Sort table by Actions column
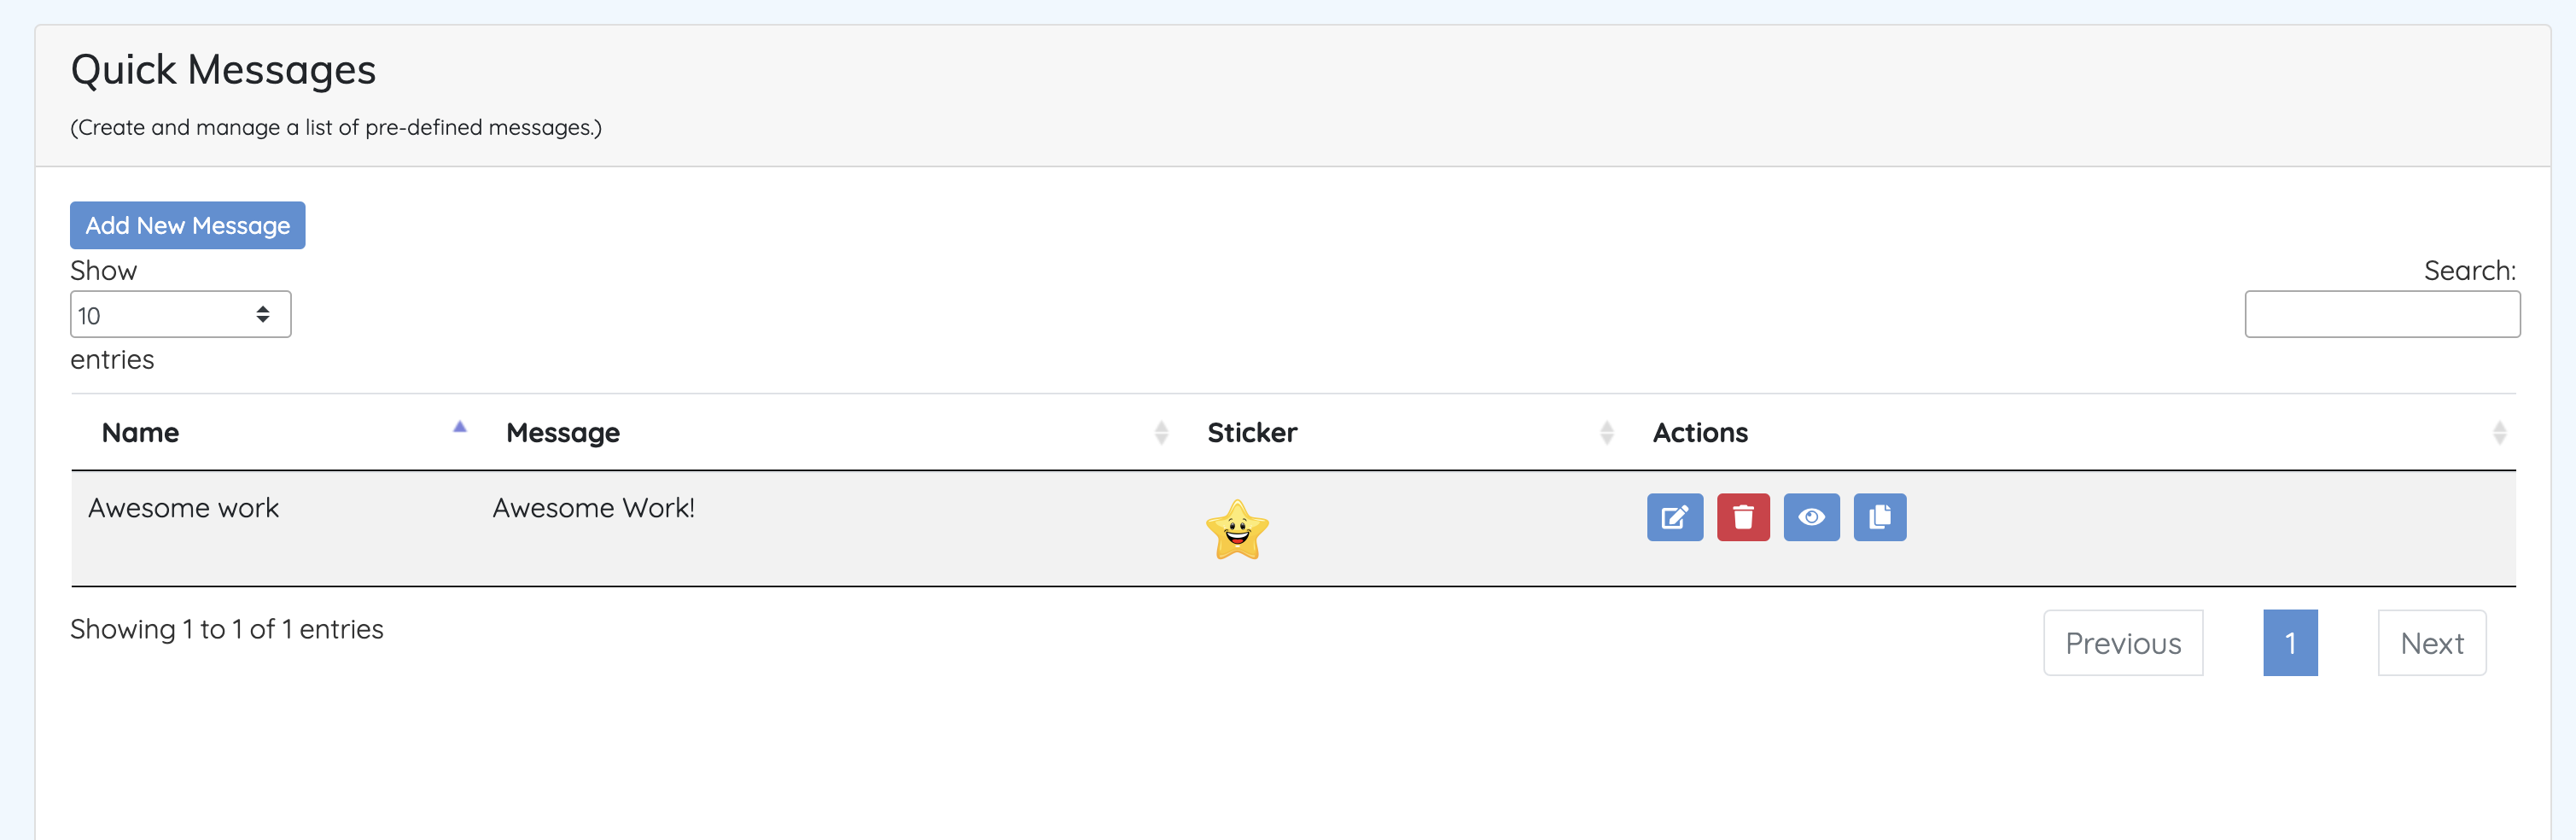The width and height of the screenshot is (2576, 840). pos(2498,432)
